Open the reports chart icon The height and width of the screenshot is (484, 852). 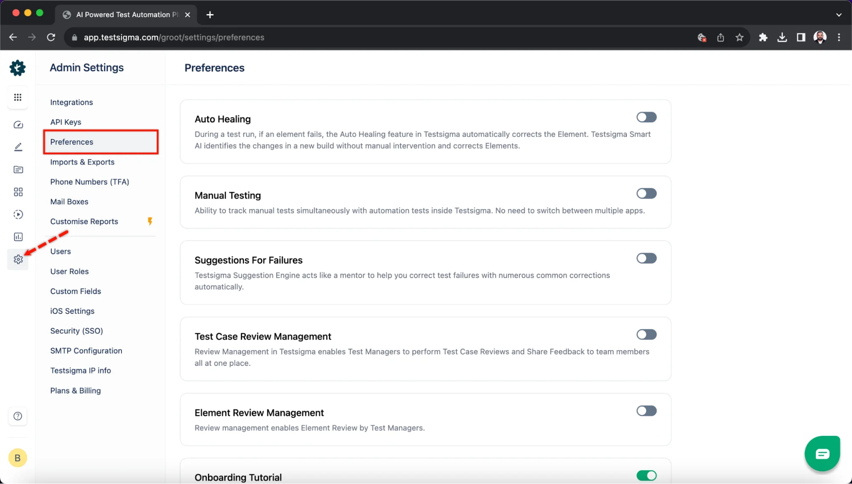(18, 237)
